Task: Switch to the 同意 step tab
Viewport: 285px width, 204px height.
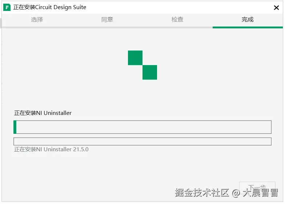Action: 107,20
